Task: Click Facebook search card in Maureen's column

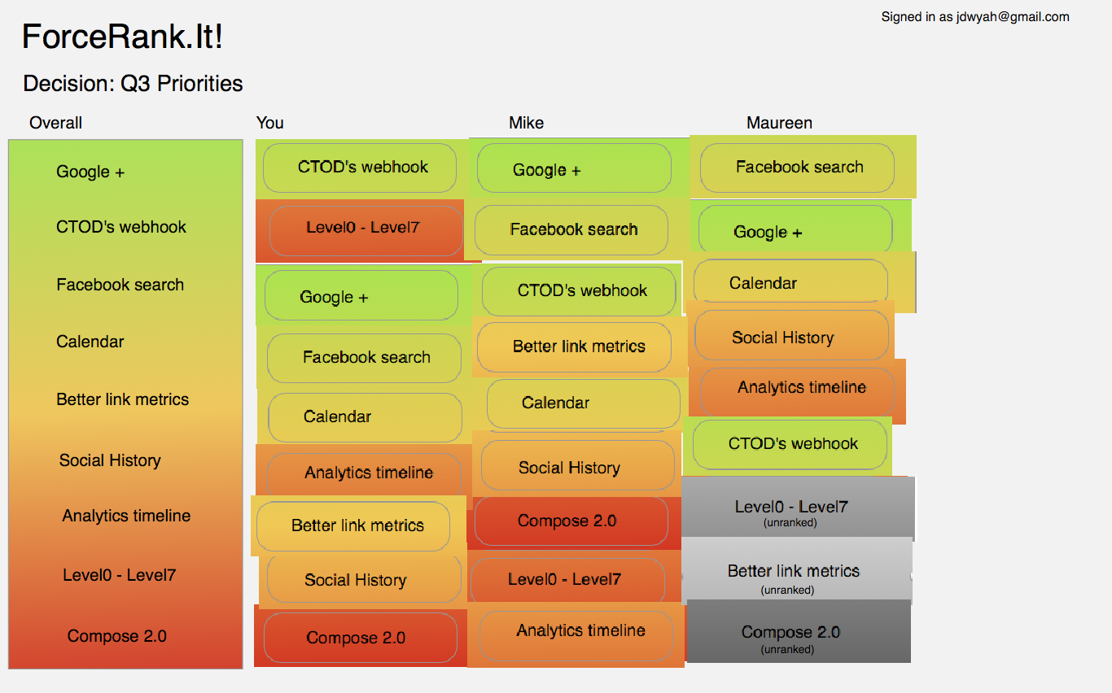Action: [x=797, y=168]
